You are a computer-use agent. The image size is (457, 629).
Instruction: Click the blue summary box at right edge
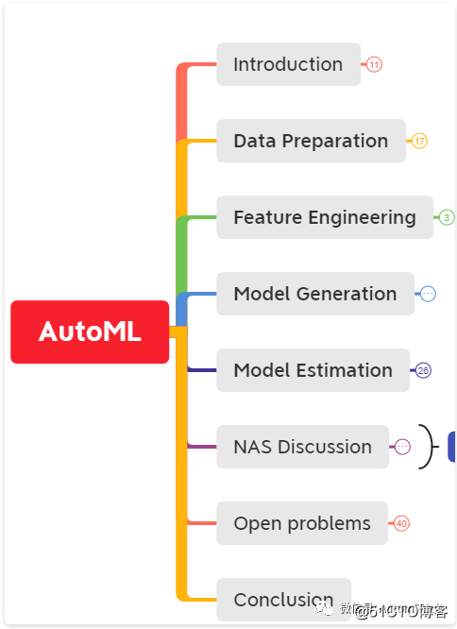(x=451, y=447)
